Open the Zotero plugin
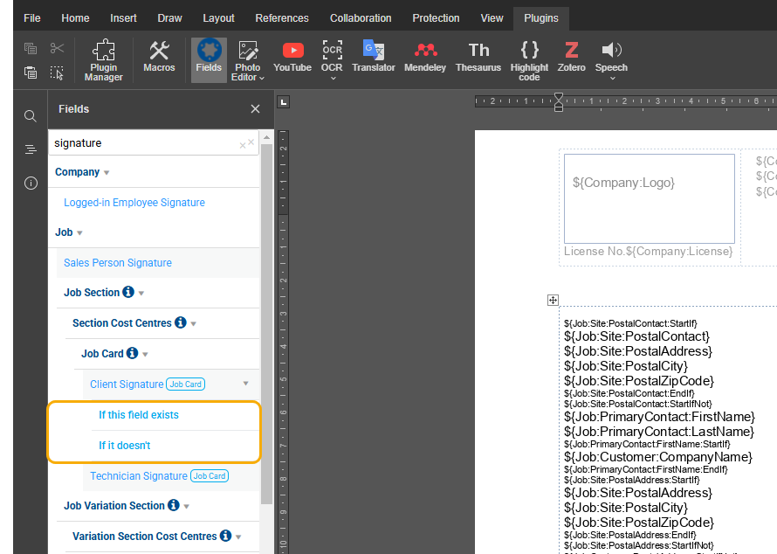777x554 pixels. pyautogui.click(x=572, y=57)
